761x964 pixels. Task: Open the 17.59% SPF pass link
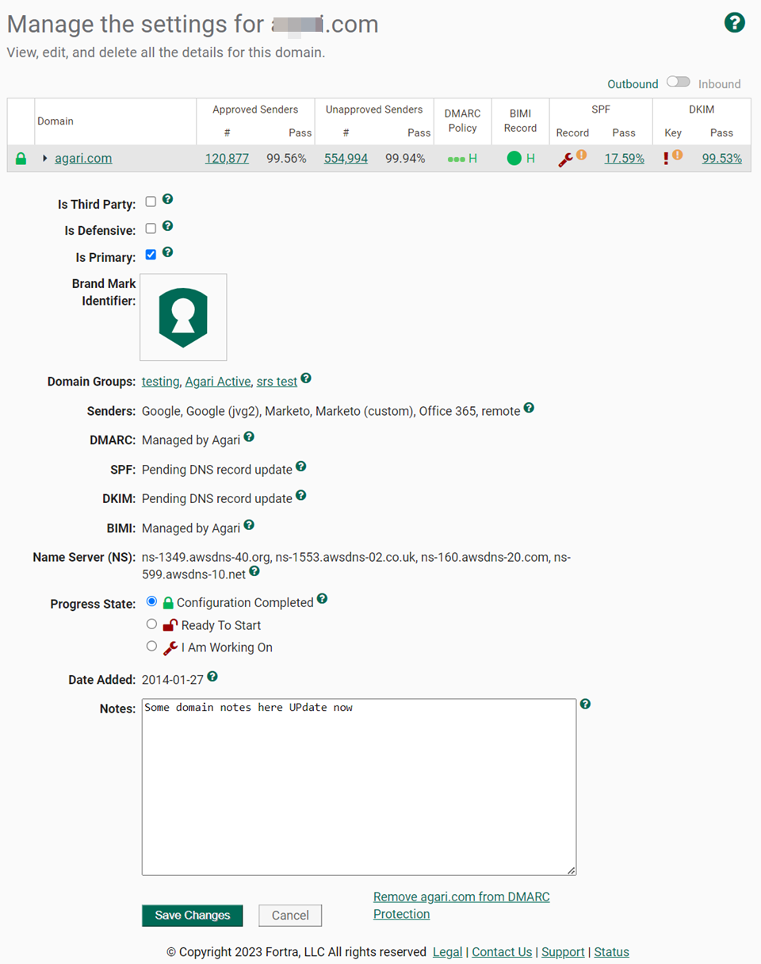(625, 158)
